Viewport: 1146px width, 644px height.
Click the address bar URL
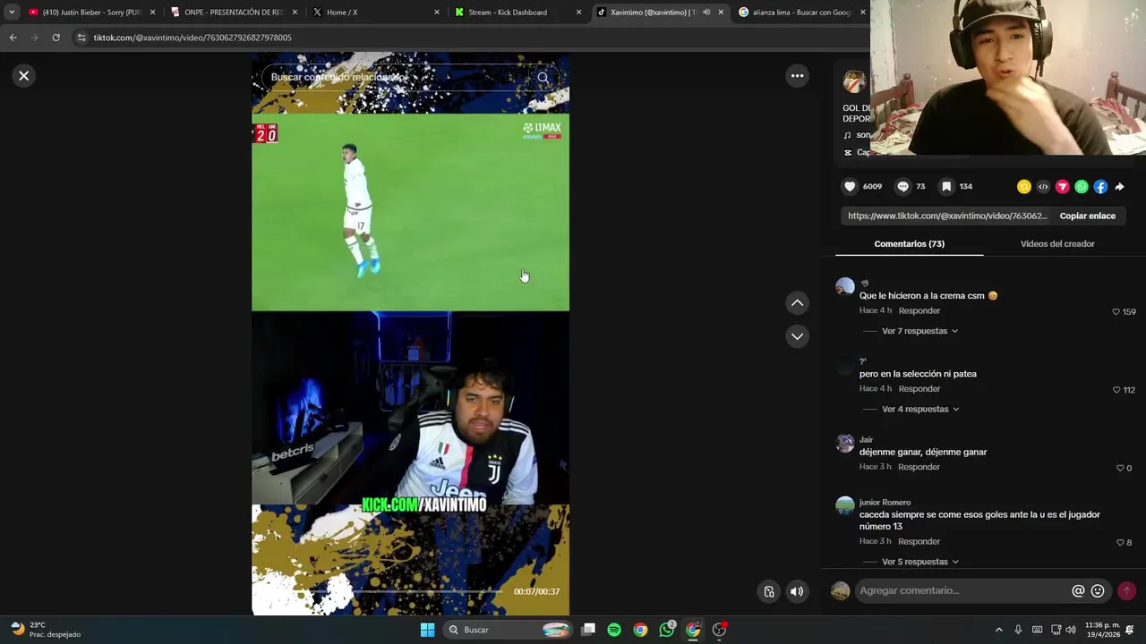pos(192,38)
